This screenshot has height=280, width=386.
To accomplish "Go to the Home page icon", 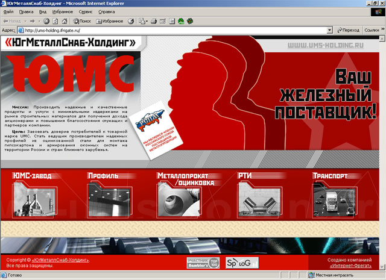I will tap(65, 21).
